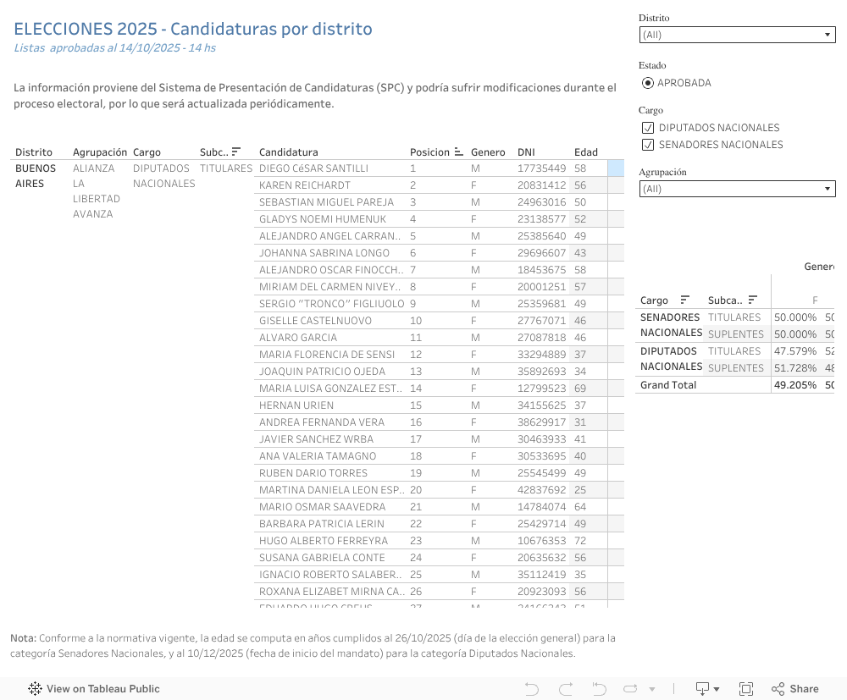The image size is (847, 700).
Task: Click the Download icon in the toolbar
Action: 701,688
